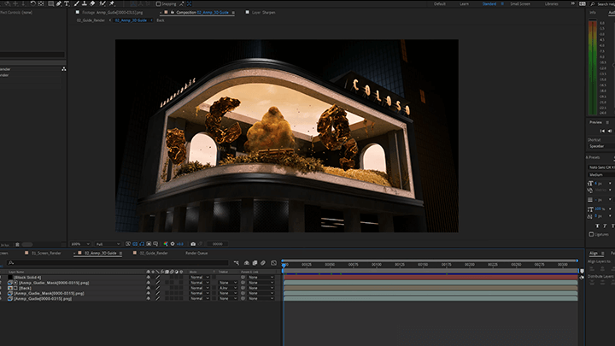615x346 pixels.
Task: Toggle mask and shape path visibility
Action: click(142, 244)
